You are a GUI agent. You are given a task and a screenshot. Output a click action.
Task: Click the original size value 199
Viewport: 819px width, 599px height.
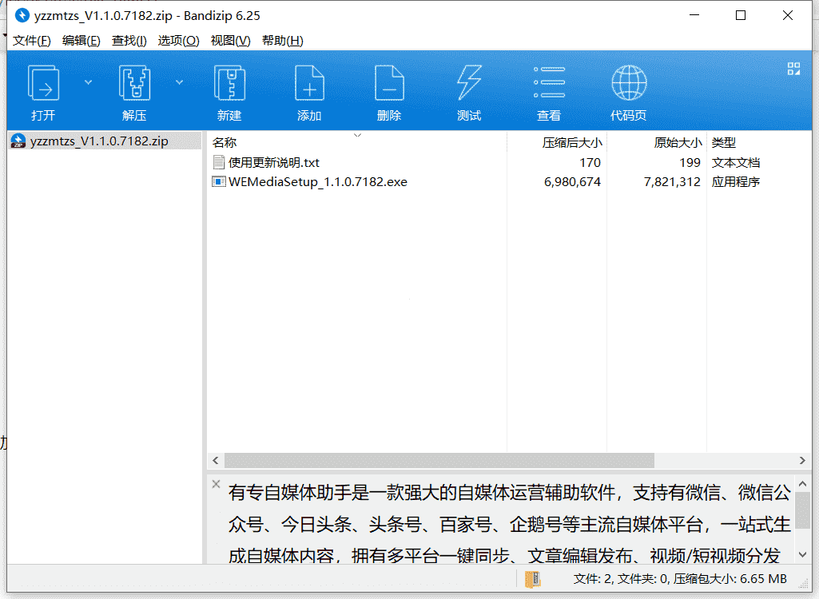click(690, 162)
